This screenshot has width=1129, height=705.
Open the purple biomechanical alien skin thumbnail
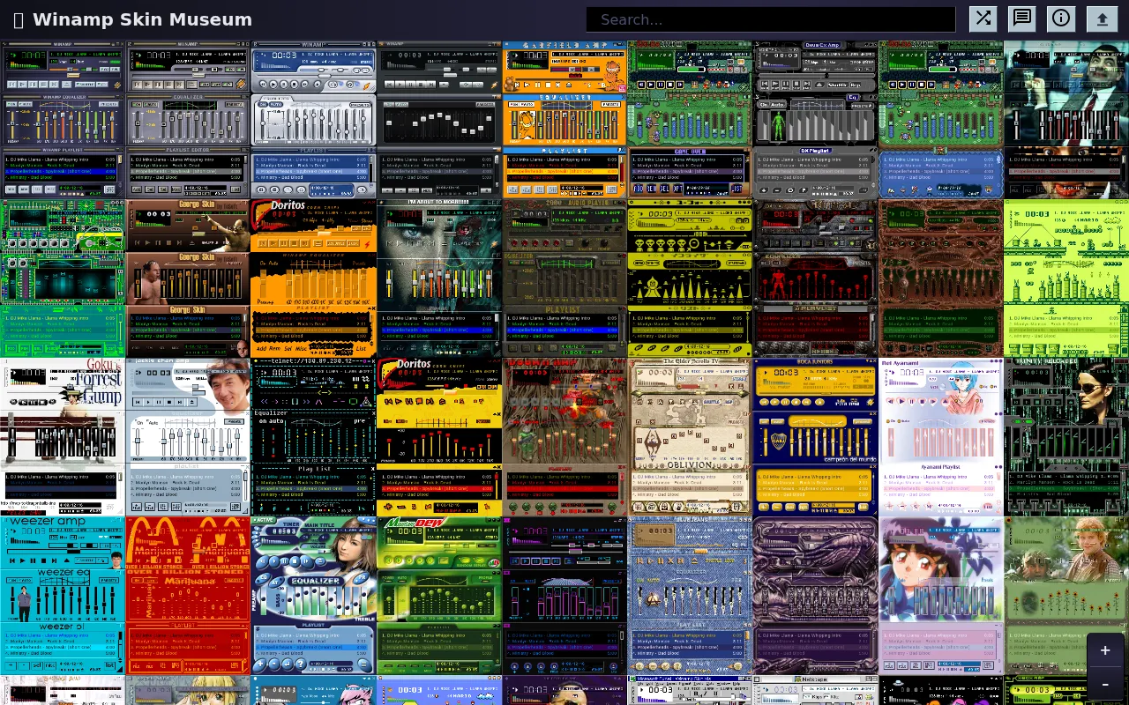[815, 595]
